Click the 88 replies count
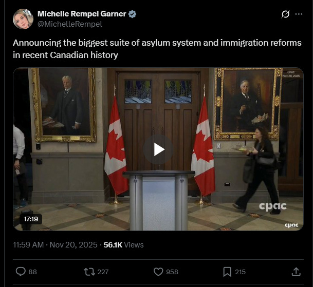The width and height of the screenshot is (313, 287). coord(33,272)
